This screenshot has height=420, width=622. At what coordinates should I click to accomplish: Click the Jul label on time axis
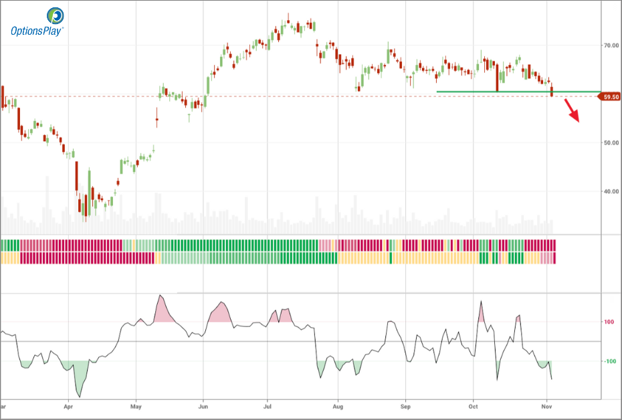pyautogui.click(x=268, y=405)
